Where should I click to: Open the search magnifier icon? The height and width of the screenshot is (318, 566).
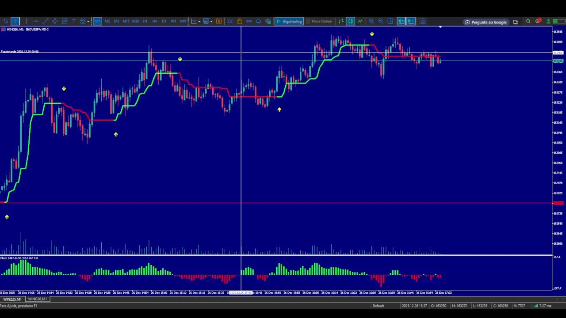[x=528, y=21]
